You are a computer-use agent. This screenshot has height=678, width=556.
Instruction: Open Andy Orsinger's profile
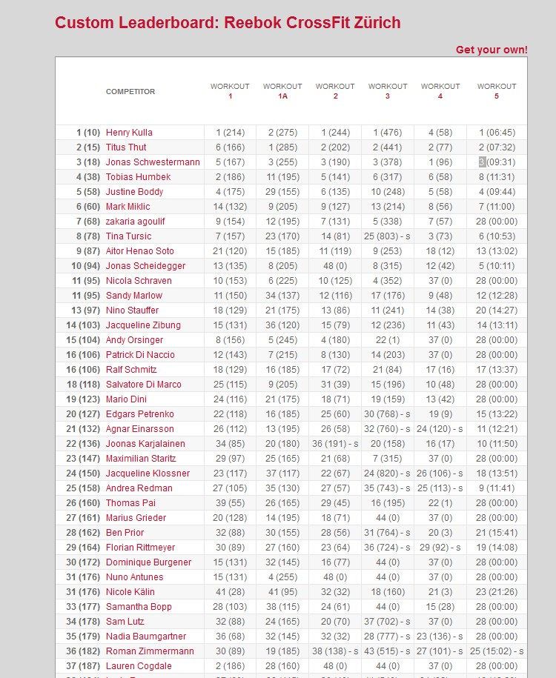click(x=135, y=340)
